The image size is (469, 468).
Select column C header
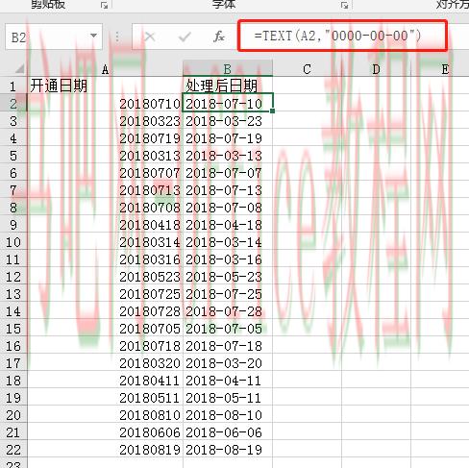[x=307, y=69]
